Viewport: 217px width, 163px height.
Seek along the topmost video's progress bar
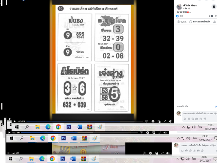(x=85, y=121)
